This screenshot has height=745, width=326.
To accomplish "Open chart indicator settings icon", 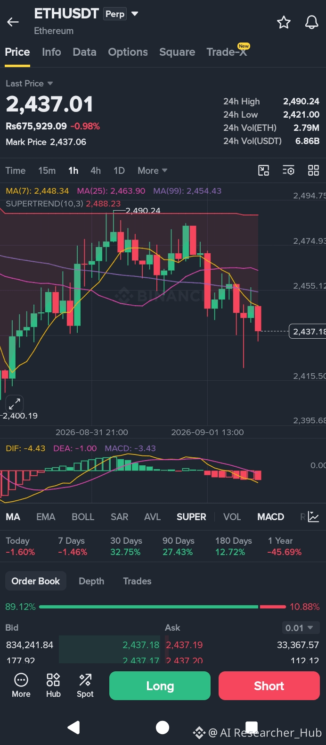I will [288, 171].
